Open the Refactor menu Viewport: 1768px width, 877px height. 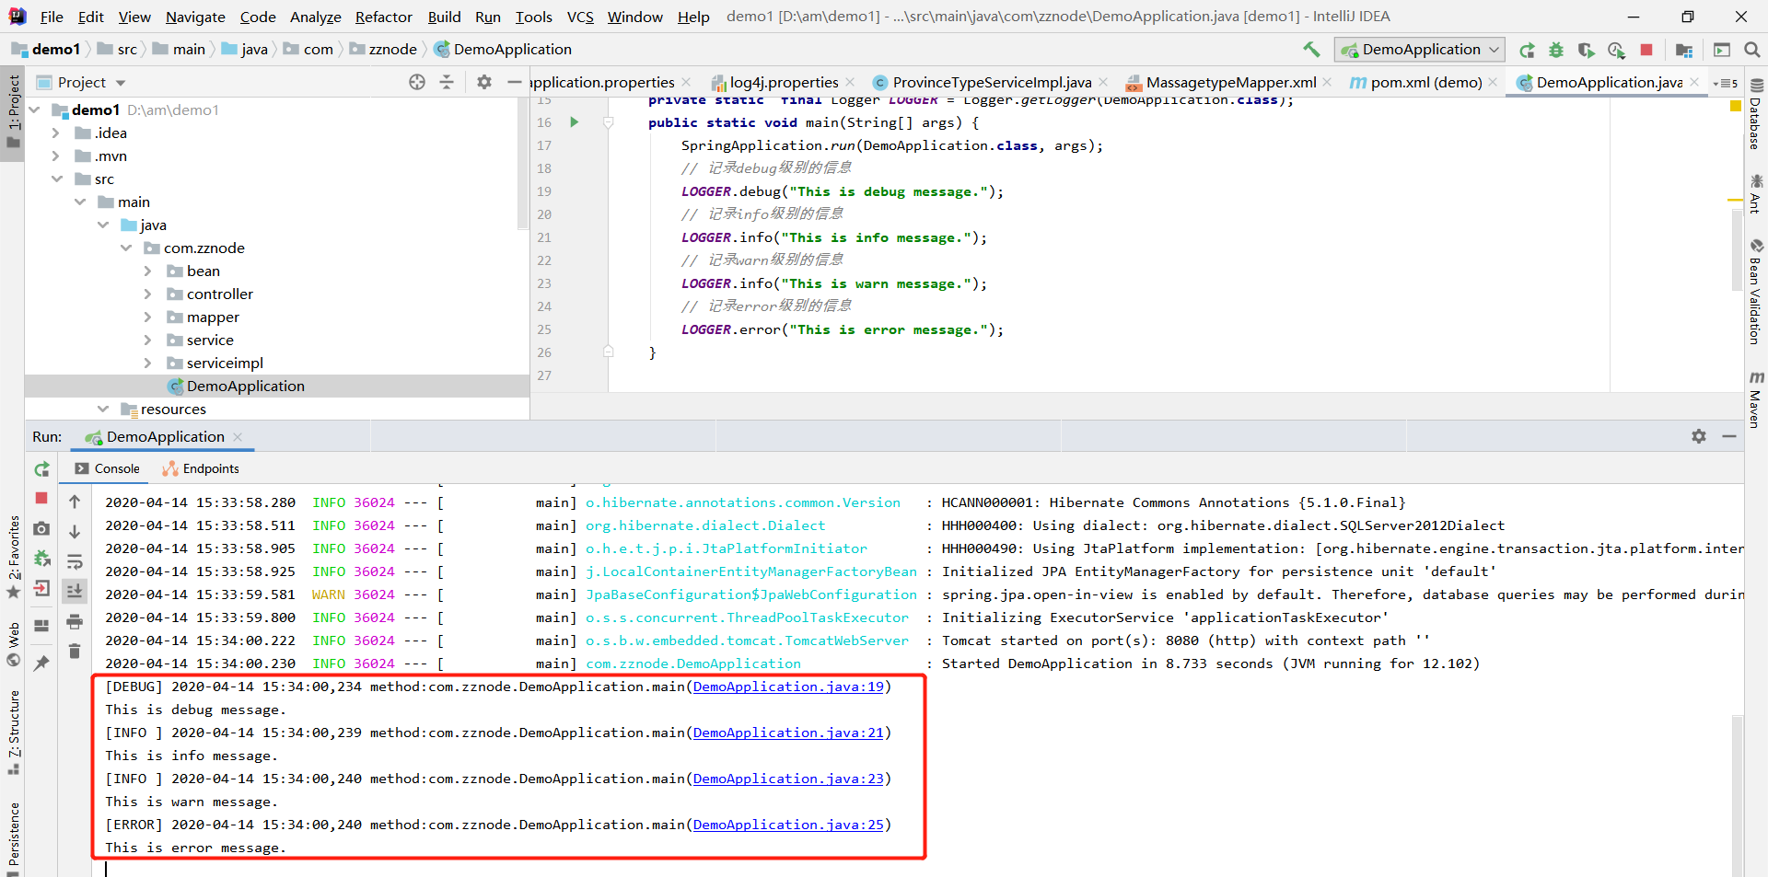[384, 17]
